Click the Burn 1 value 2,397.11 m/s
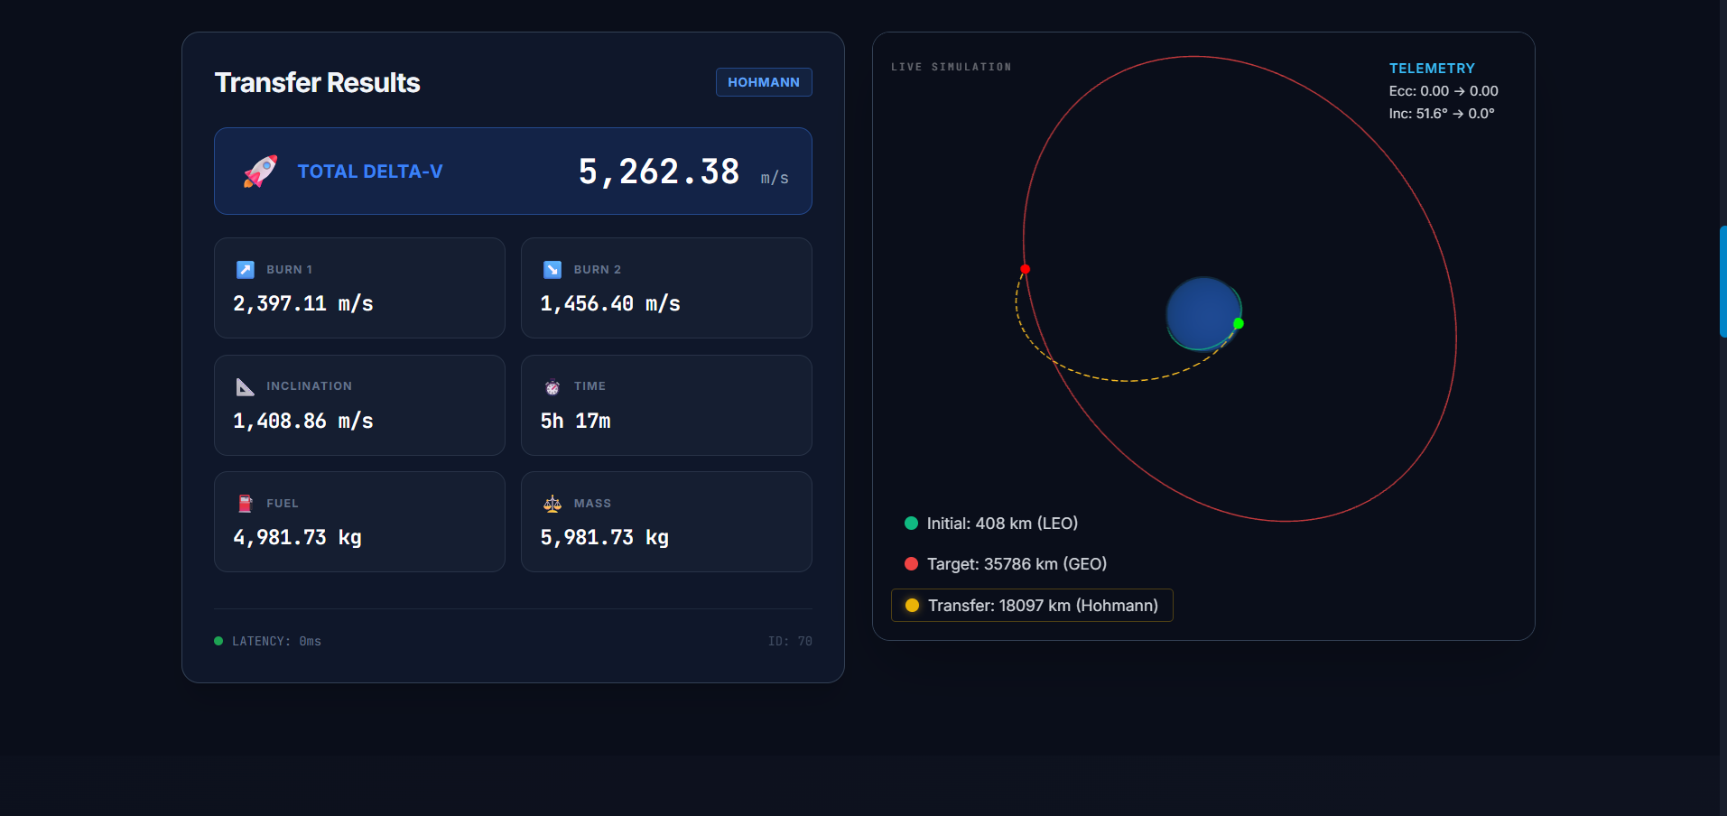Viewport: 1727px width, 816px height. point(303,304)
